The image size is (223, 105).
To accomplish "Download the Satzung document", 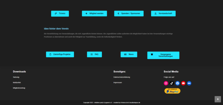I will pos(16,77).
